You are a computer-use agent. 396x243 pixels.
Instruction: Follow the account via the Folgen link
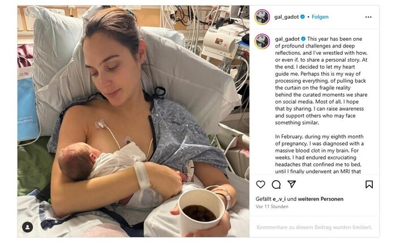[x=320, y=17]
